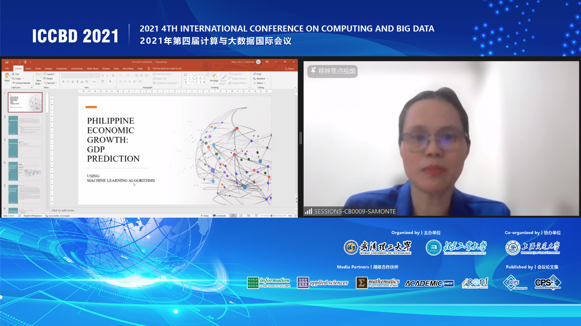
Task: Toggle Italic formatting
Action: coord(68,81)
